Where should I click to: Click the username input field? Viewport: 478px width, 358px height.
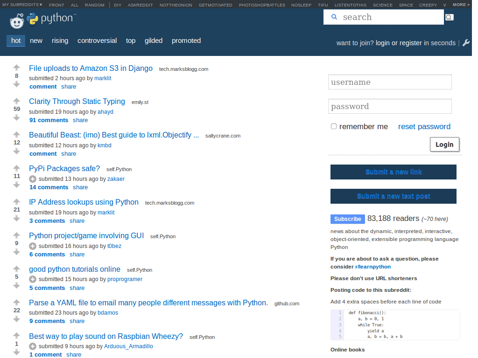(x=390, y=82)
